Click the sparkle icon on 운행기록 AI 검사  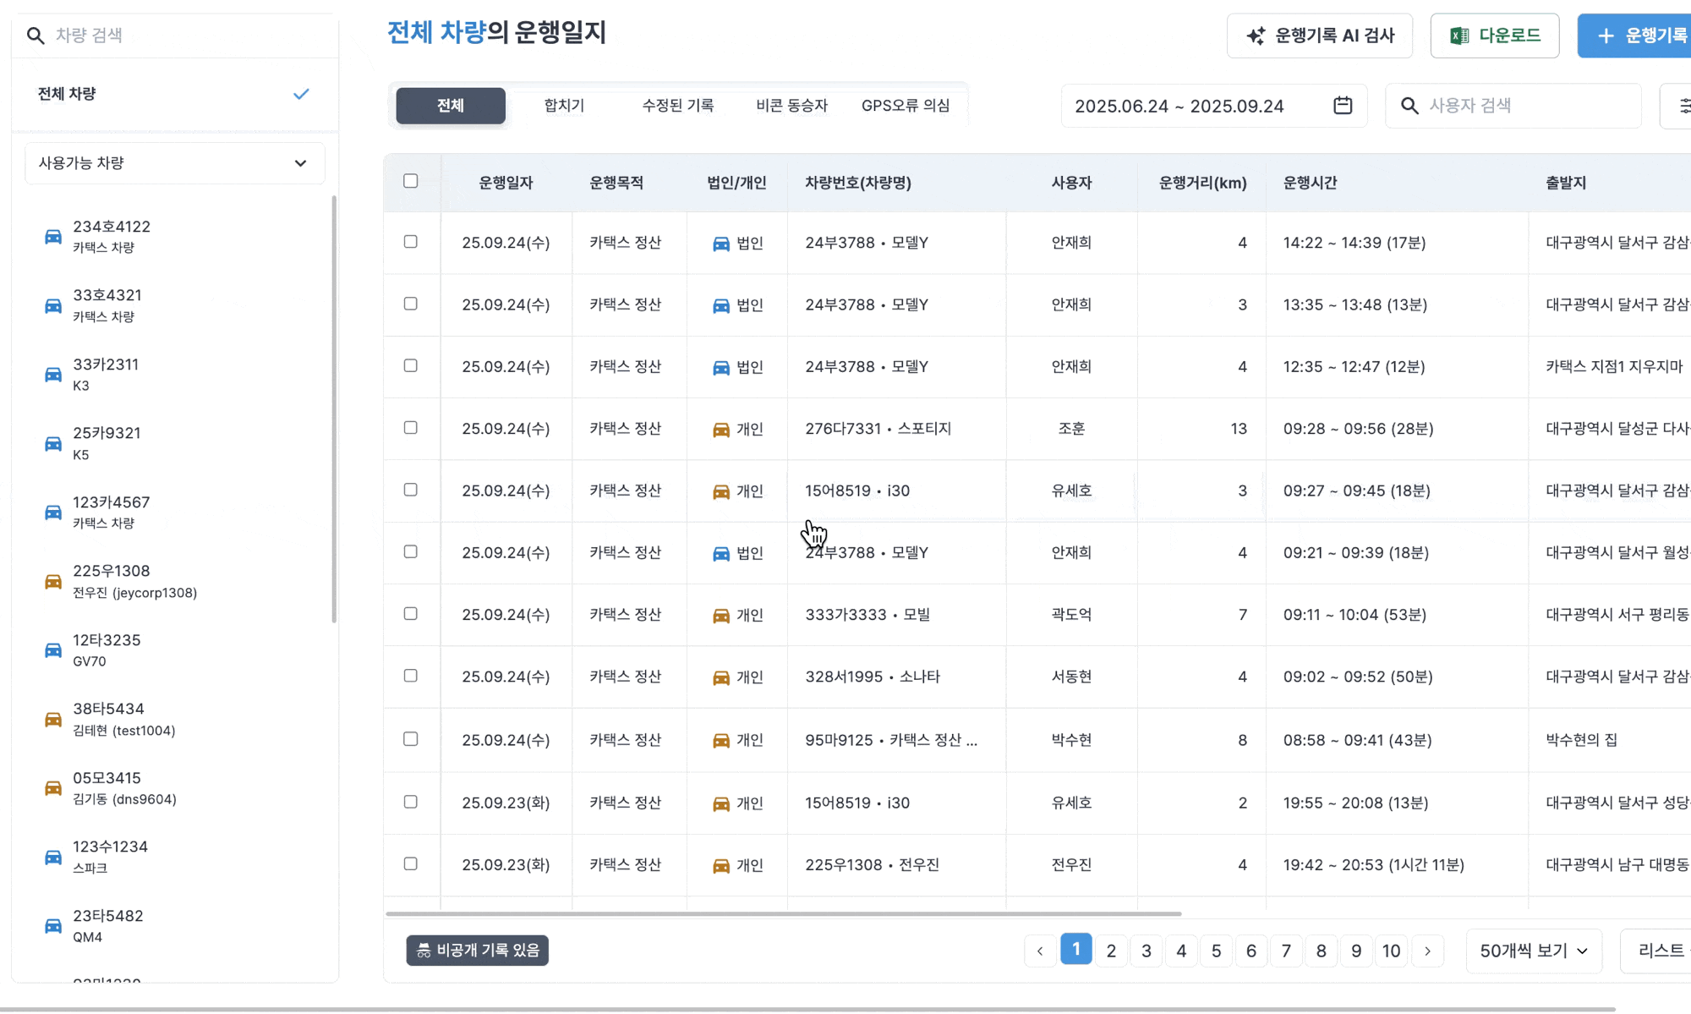[1256, 36]
